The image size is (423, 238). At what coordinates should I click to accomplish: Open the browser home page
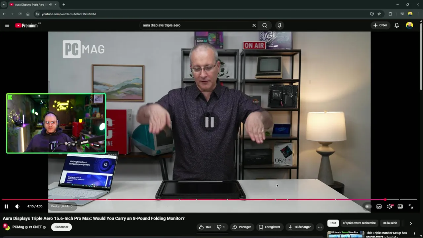pyautogui.click(x=28, y=14)
